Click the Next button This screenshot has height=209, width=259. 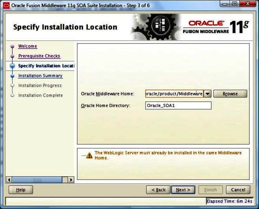[183, 190]
